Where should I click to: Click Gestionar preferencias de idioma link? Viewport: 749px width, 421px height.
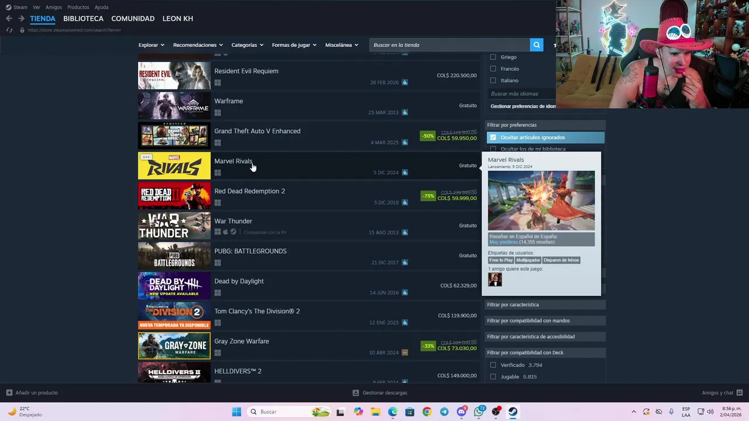tap(523, 106)
